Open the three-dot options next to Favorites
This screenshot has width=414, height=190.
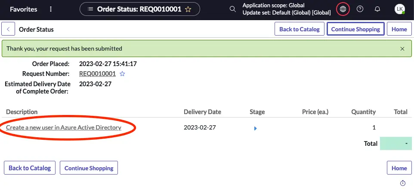51,9
